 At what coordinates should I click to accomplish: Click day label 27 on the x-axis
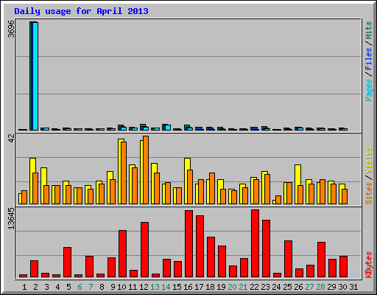309,287
